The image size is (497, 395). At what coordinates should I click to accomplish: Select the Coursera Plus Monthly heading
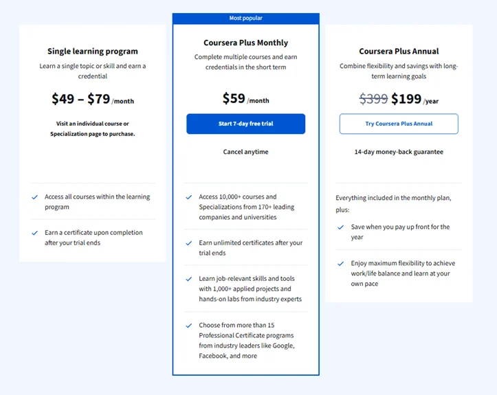pos(245,43)
